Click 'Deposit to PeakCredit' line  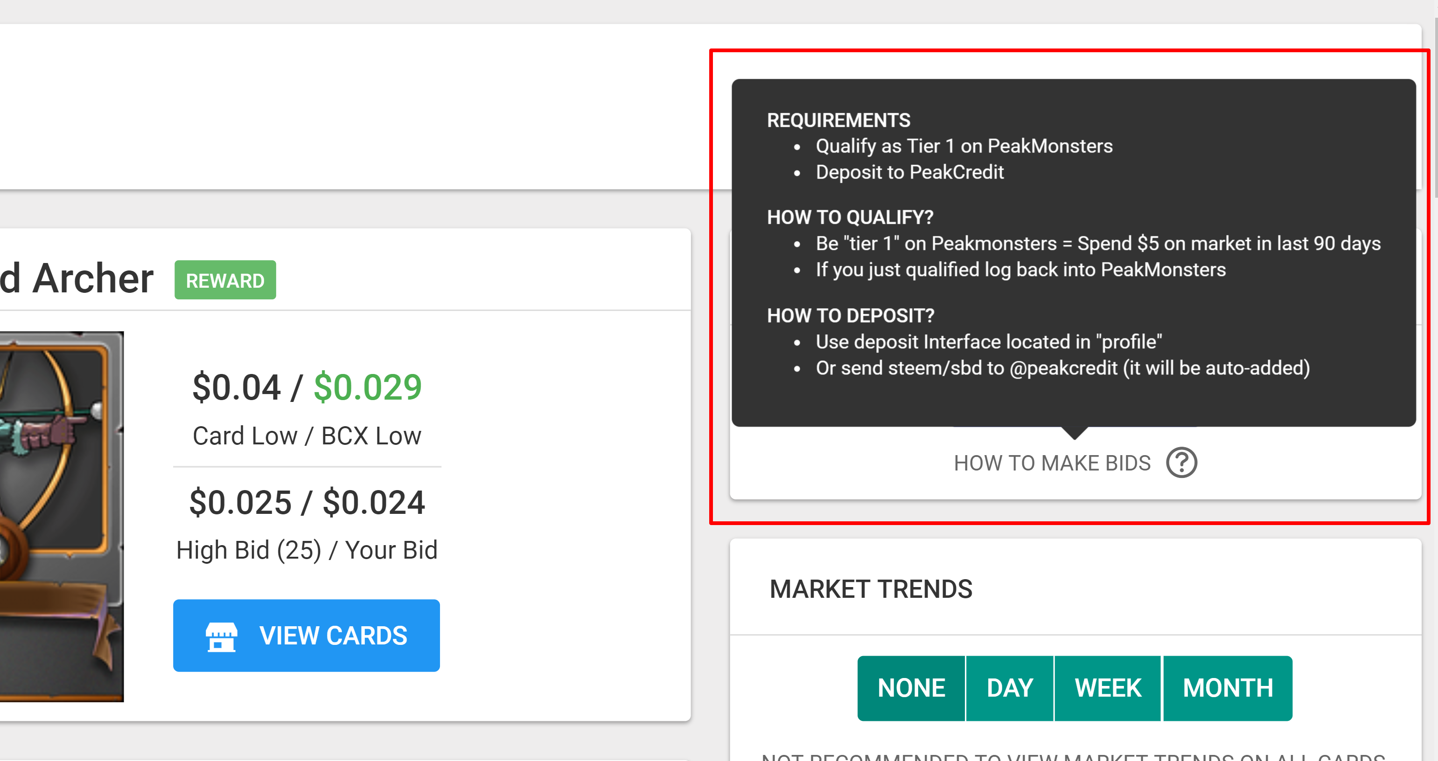[909, 173]
